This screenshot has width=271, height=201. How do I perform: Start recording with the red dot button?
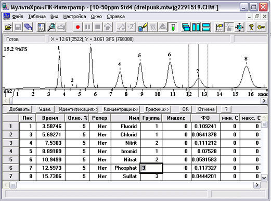pyautogui.click(x=78, y=27)
